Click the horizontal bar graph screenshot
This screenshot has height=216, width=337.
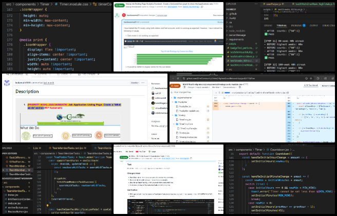[174, 52]
